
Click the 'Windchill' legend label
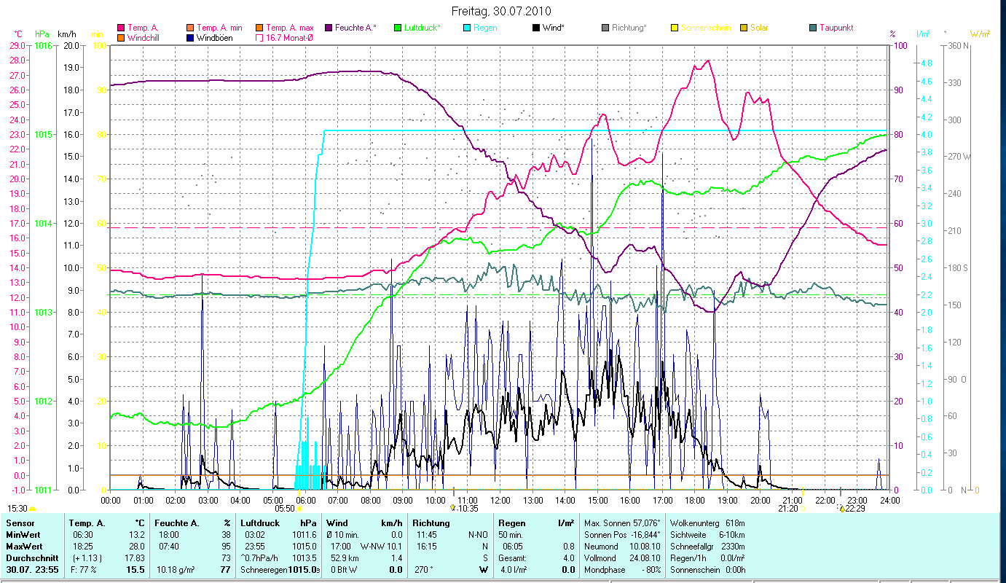point(143,38)
